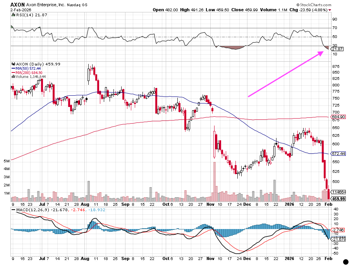Viewport: 352px width, 267px height.
Task: Click the RSI 21.87 value tag
Action: [x=338, y=49]
